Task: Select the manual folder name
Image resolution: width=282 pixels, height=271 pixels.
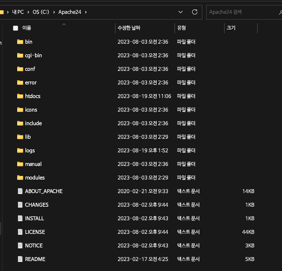Action: (x=33, y=164)
